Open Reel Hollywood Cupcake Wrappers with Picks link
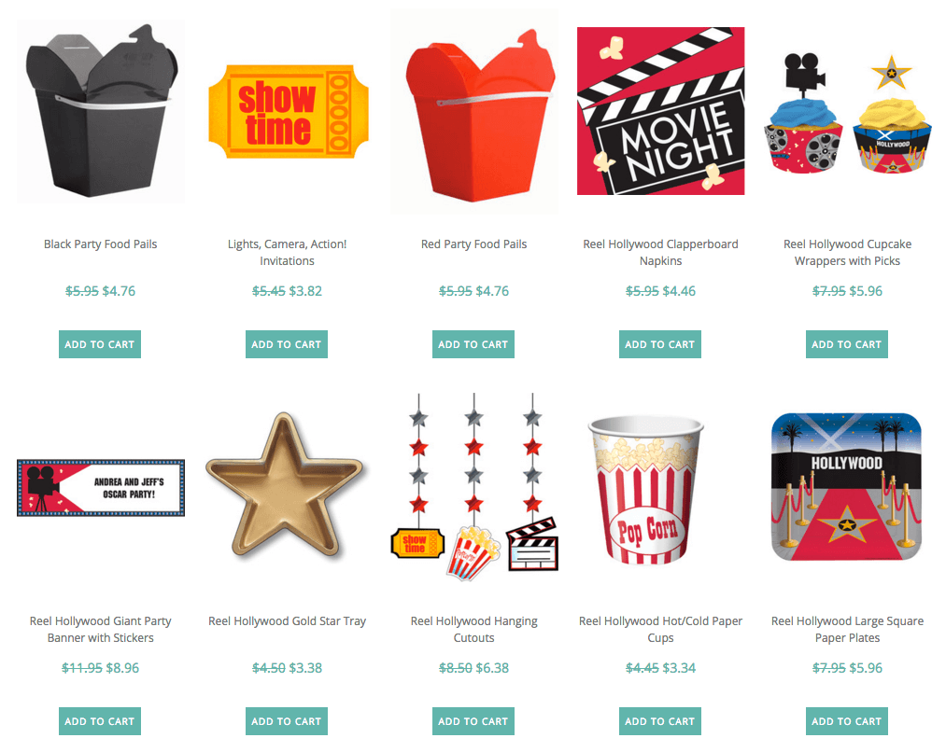This screenshot has height=752, width=946. 847,253
